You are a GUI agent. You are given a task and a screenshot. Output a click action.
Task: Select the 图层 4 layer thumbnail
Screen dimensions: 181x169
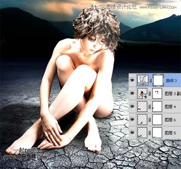142,106
